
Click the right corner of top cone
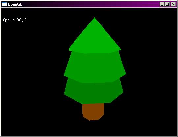(121, 49)
